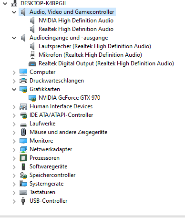Click the Systemgeräte icon

coord(23,184)
